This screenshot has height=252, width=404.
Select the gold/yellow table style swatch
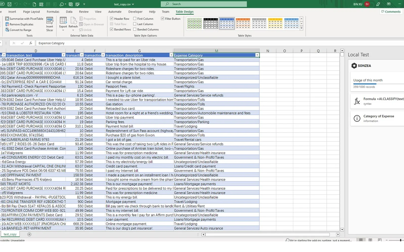pyautogui.click(x=275, y=23)
